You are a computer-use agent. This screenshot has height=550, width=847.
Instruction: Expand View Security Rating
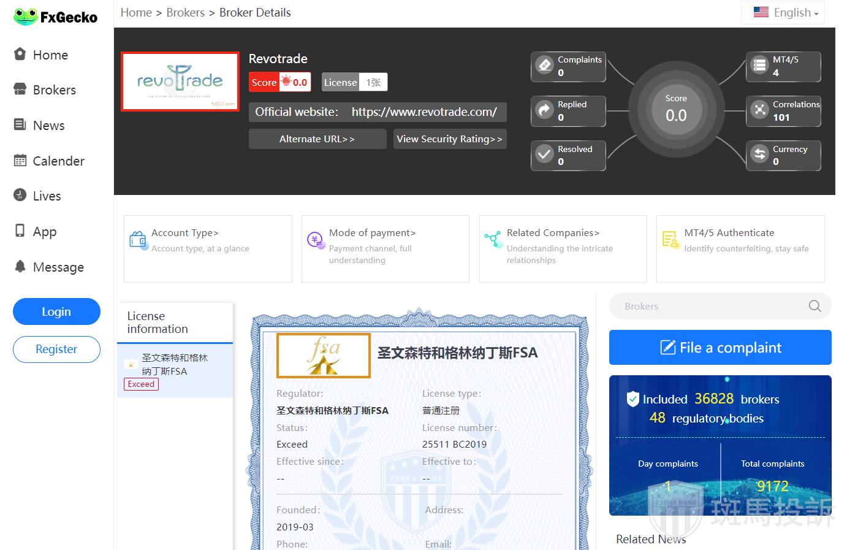coord(449,139)
